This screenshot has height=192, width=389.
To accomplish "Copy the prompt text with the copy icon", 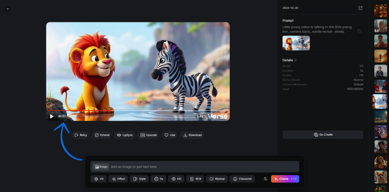I will coord(360,31).
